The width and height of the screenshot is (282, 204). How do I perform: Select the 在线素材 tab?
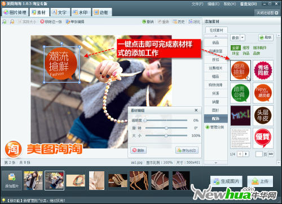pos(216,30)
